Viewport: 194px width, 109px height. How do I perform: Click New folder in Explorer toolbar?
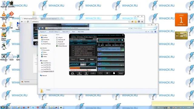pyautogui.click(x=81, y=32)
